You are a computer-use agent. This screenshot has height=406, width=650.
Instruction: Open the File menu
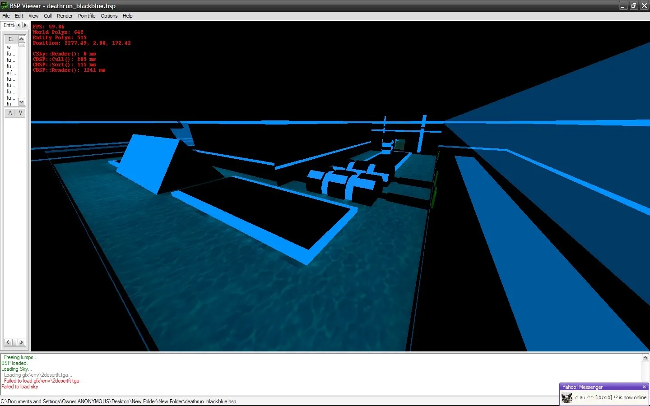(6, 16)
